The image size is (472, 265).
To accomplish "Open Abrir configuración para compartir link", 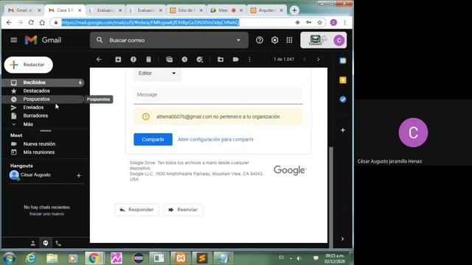I will pos(215,139).
